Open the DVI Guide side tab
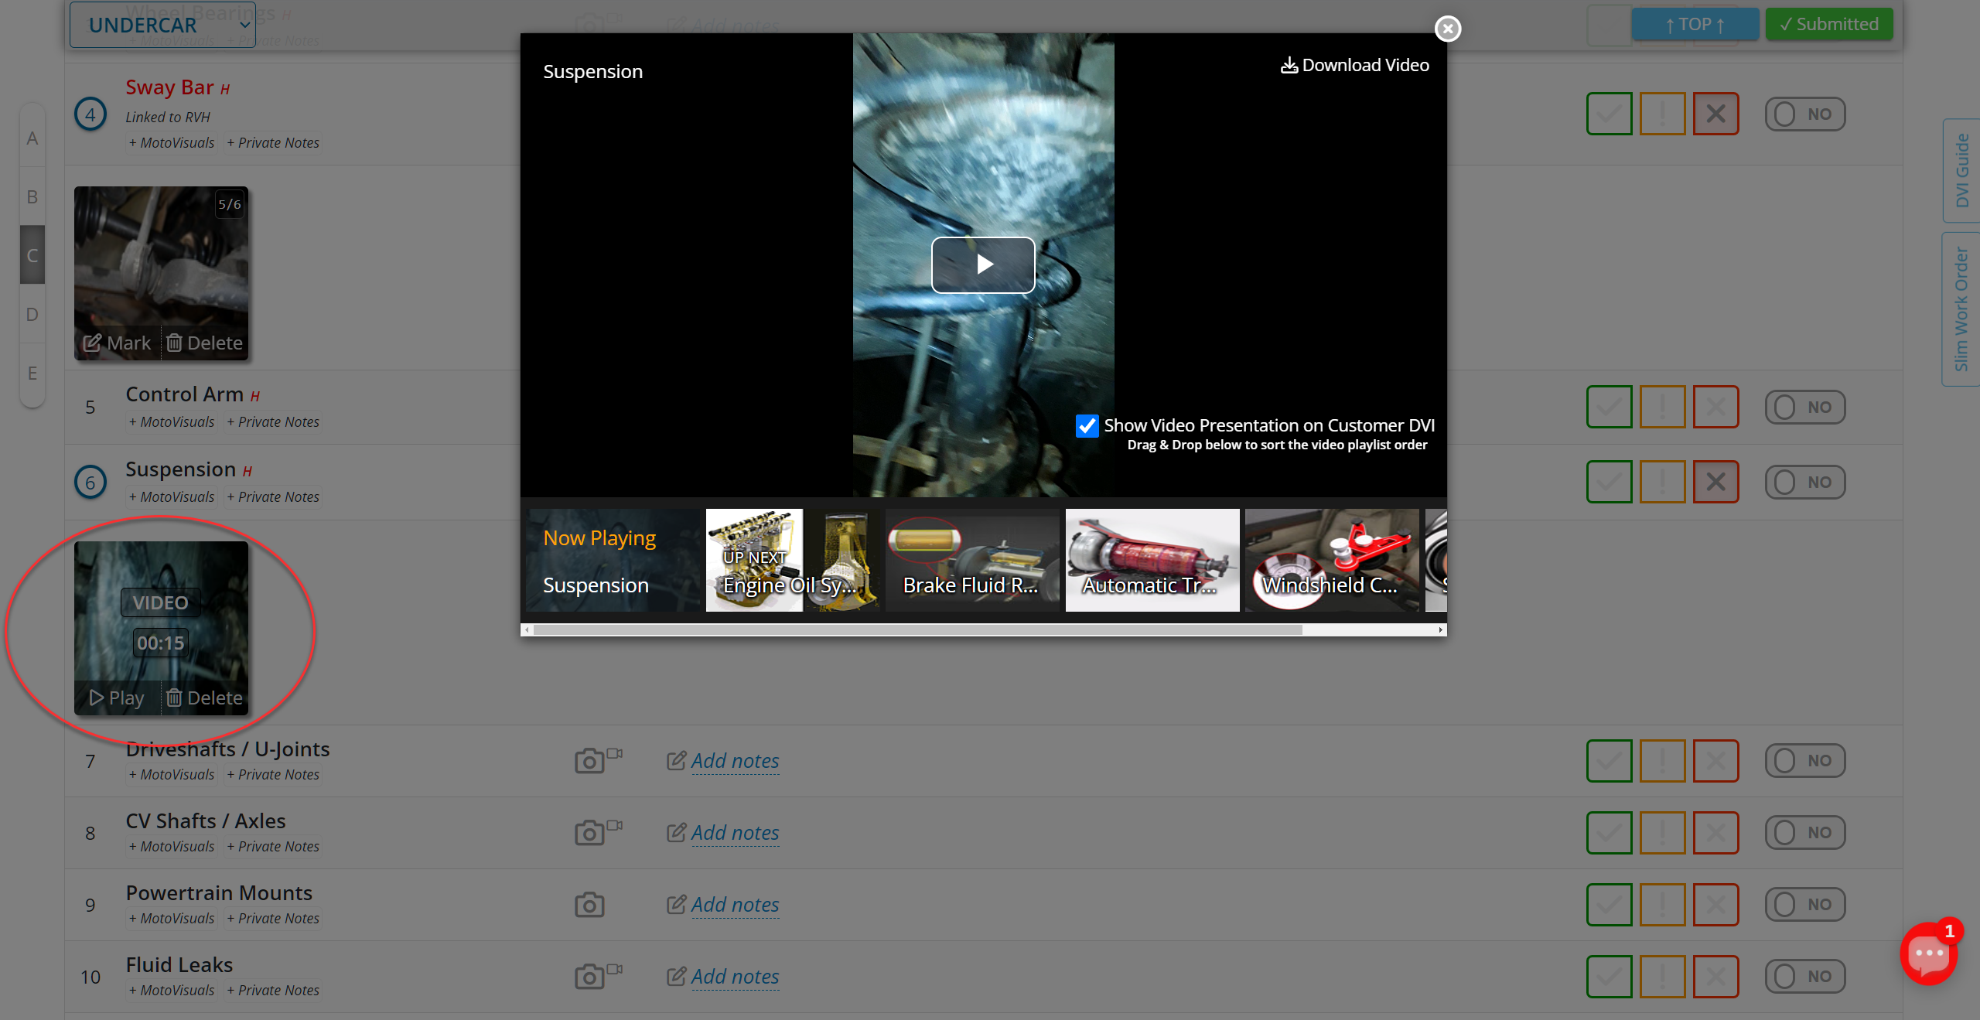The height and width of the screenshot is (1020, 1980). (x=1961, y=171)
